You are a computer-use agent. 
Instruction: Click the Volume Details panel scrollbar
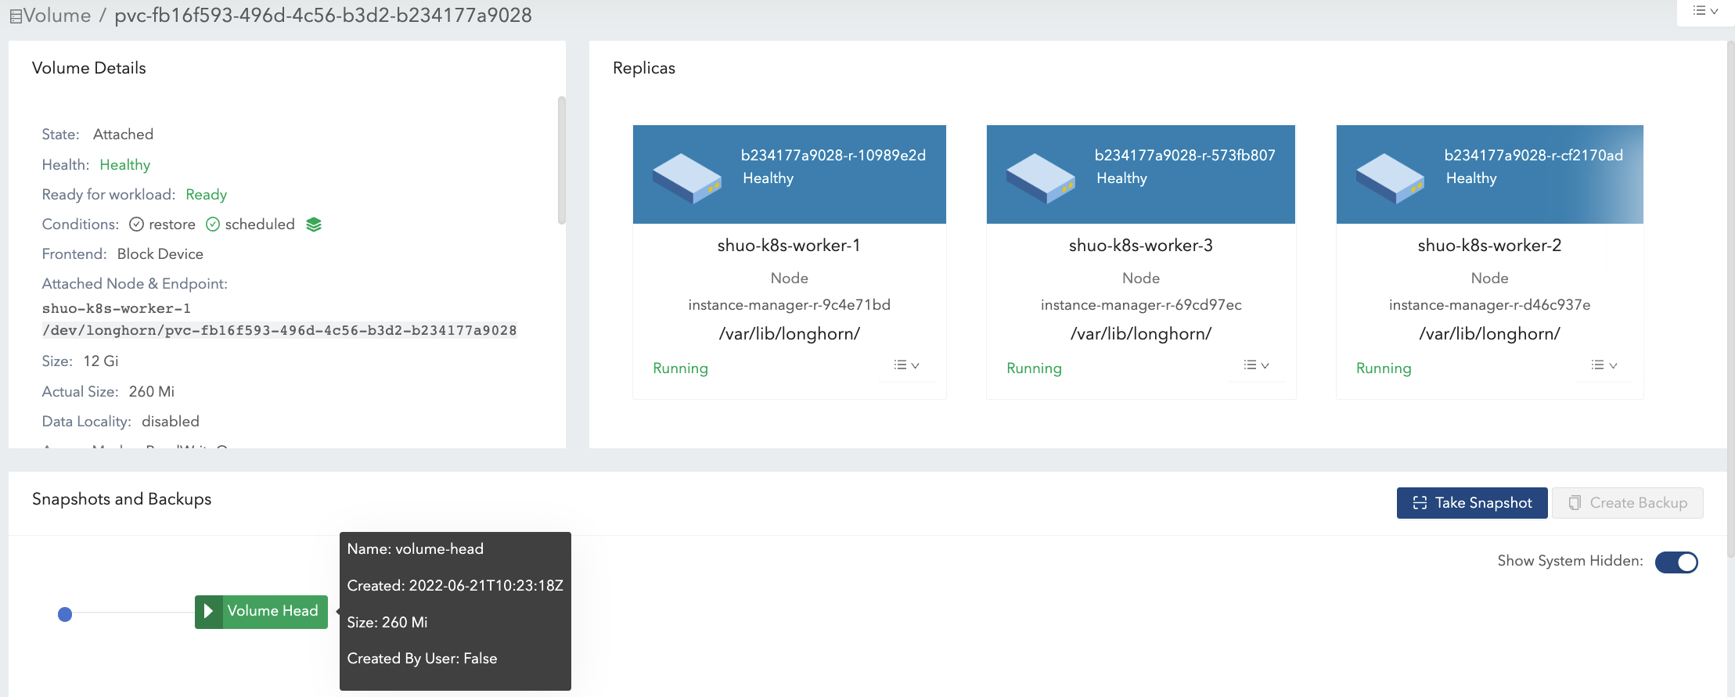tap(561, 160)
